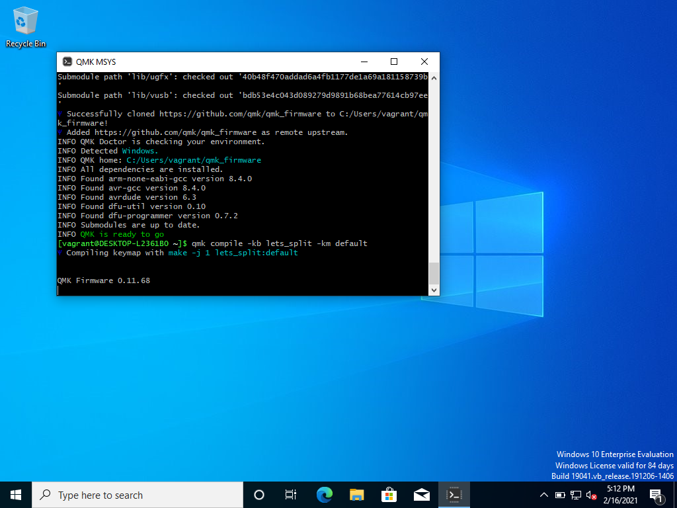Viewport: 677px width, 508px height.
Task: Open the Mail app from the taskbar
Action: click(x=421, y=495)
